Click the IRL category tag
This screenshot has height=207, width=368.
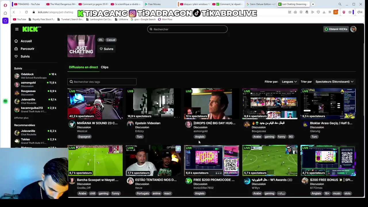pyautogui.click(x=101, y=40)
